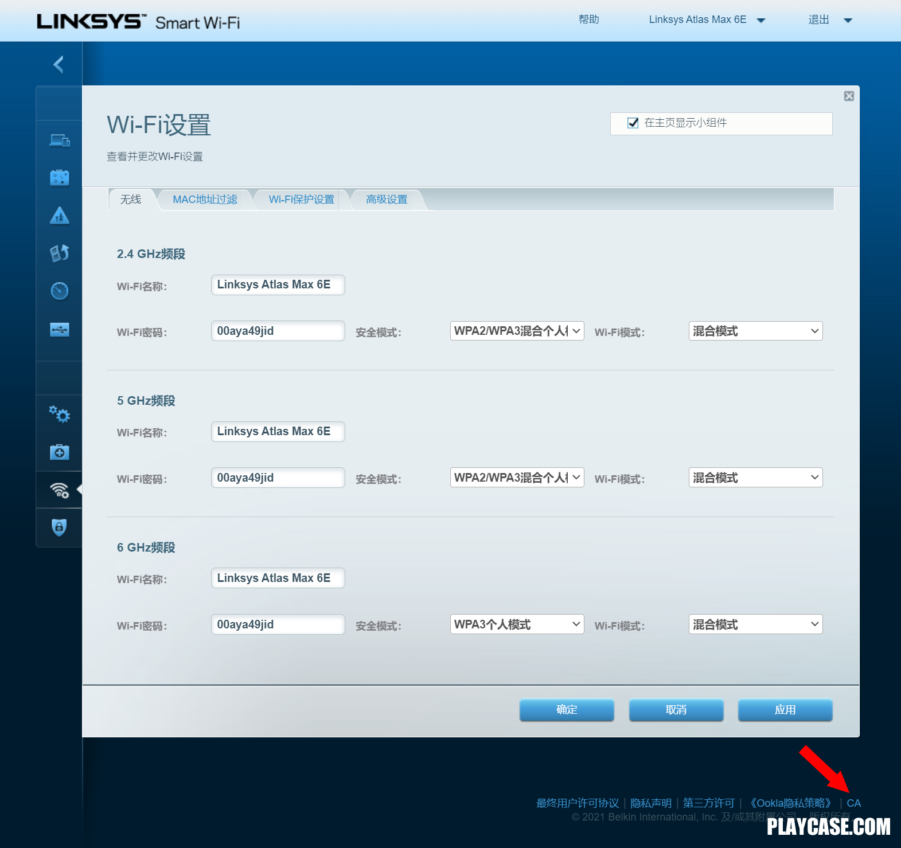Select the Wi-Fi设置 page title
The image size is (901, 848).
pyautogui.click(x=159, y=125)
